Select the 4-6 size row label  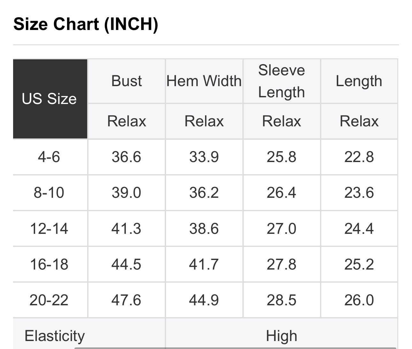click(x=49, y=157)
